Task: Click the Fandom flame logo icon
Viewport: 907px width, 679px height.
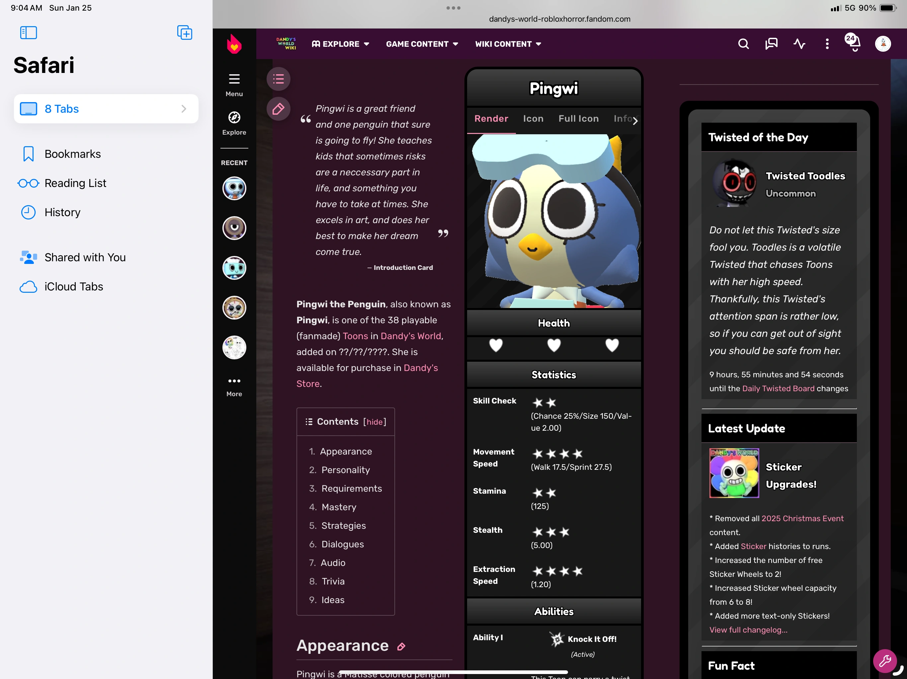Action: click(x=234, y=44)
